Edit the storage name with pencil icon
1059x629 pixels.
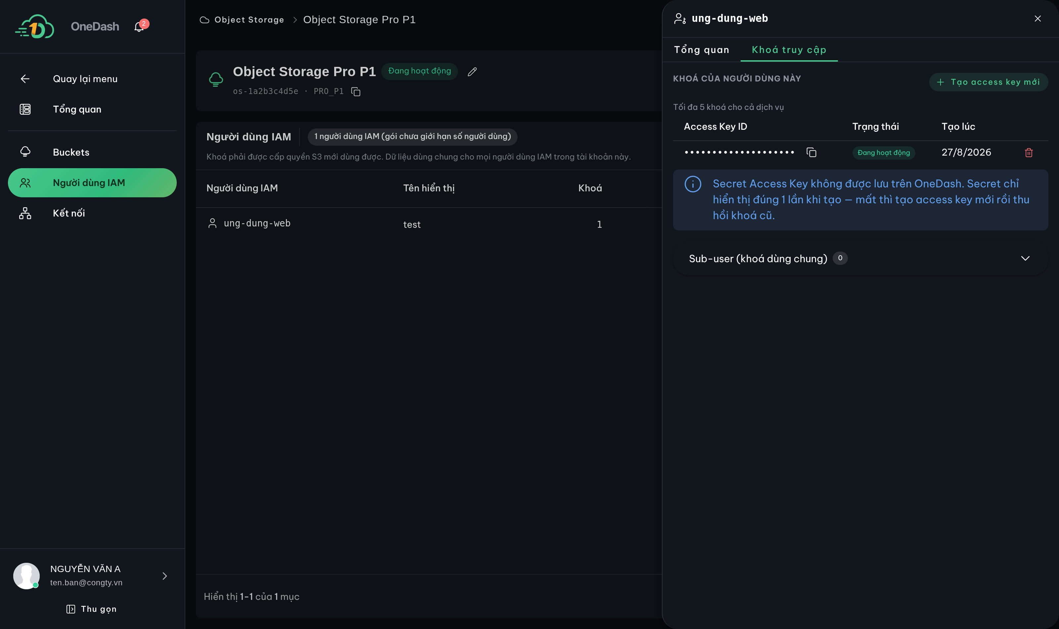click(x=472, y=72)
